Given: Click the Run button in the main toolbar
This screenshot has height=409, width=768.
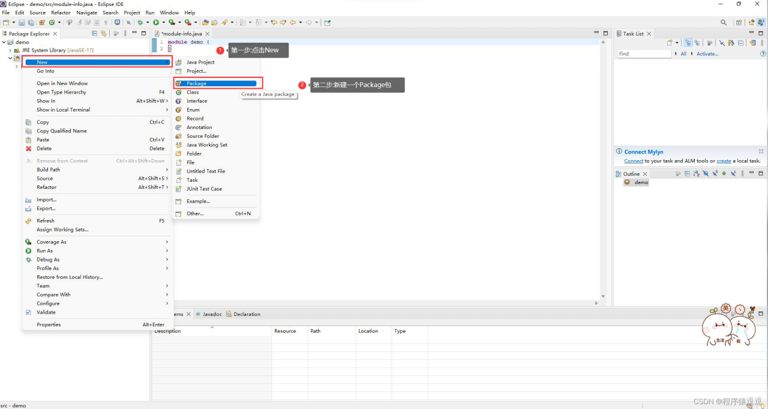Looking at the screenshot, I should 155,22.
